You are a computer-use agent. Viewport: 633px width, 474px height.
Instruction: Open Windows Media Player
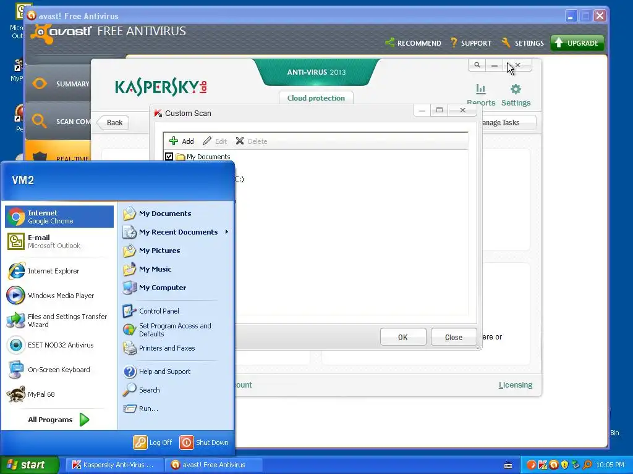[59, 296]
